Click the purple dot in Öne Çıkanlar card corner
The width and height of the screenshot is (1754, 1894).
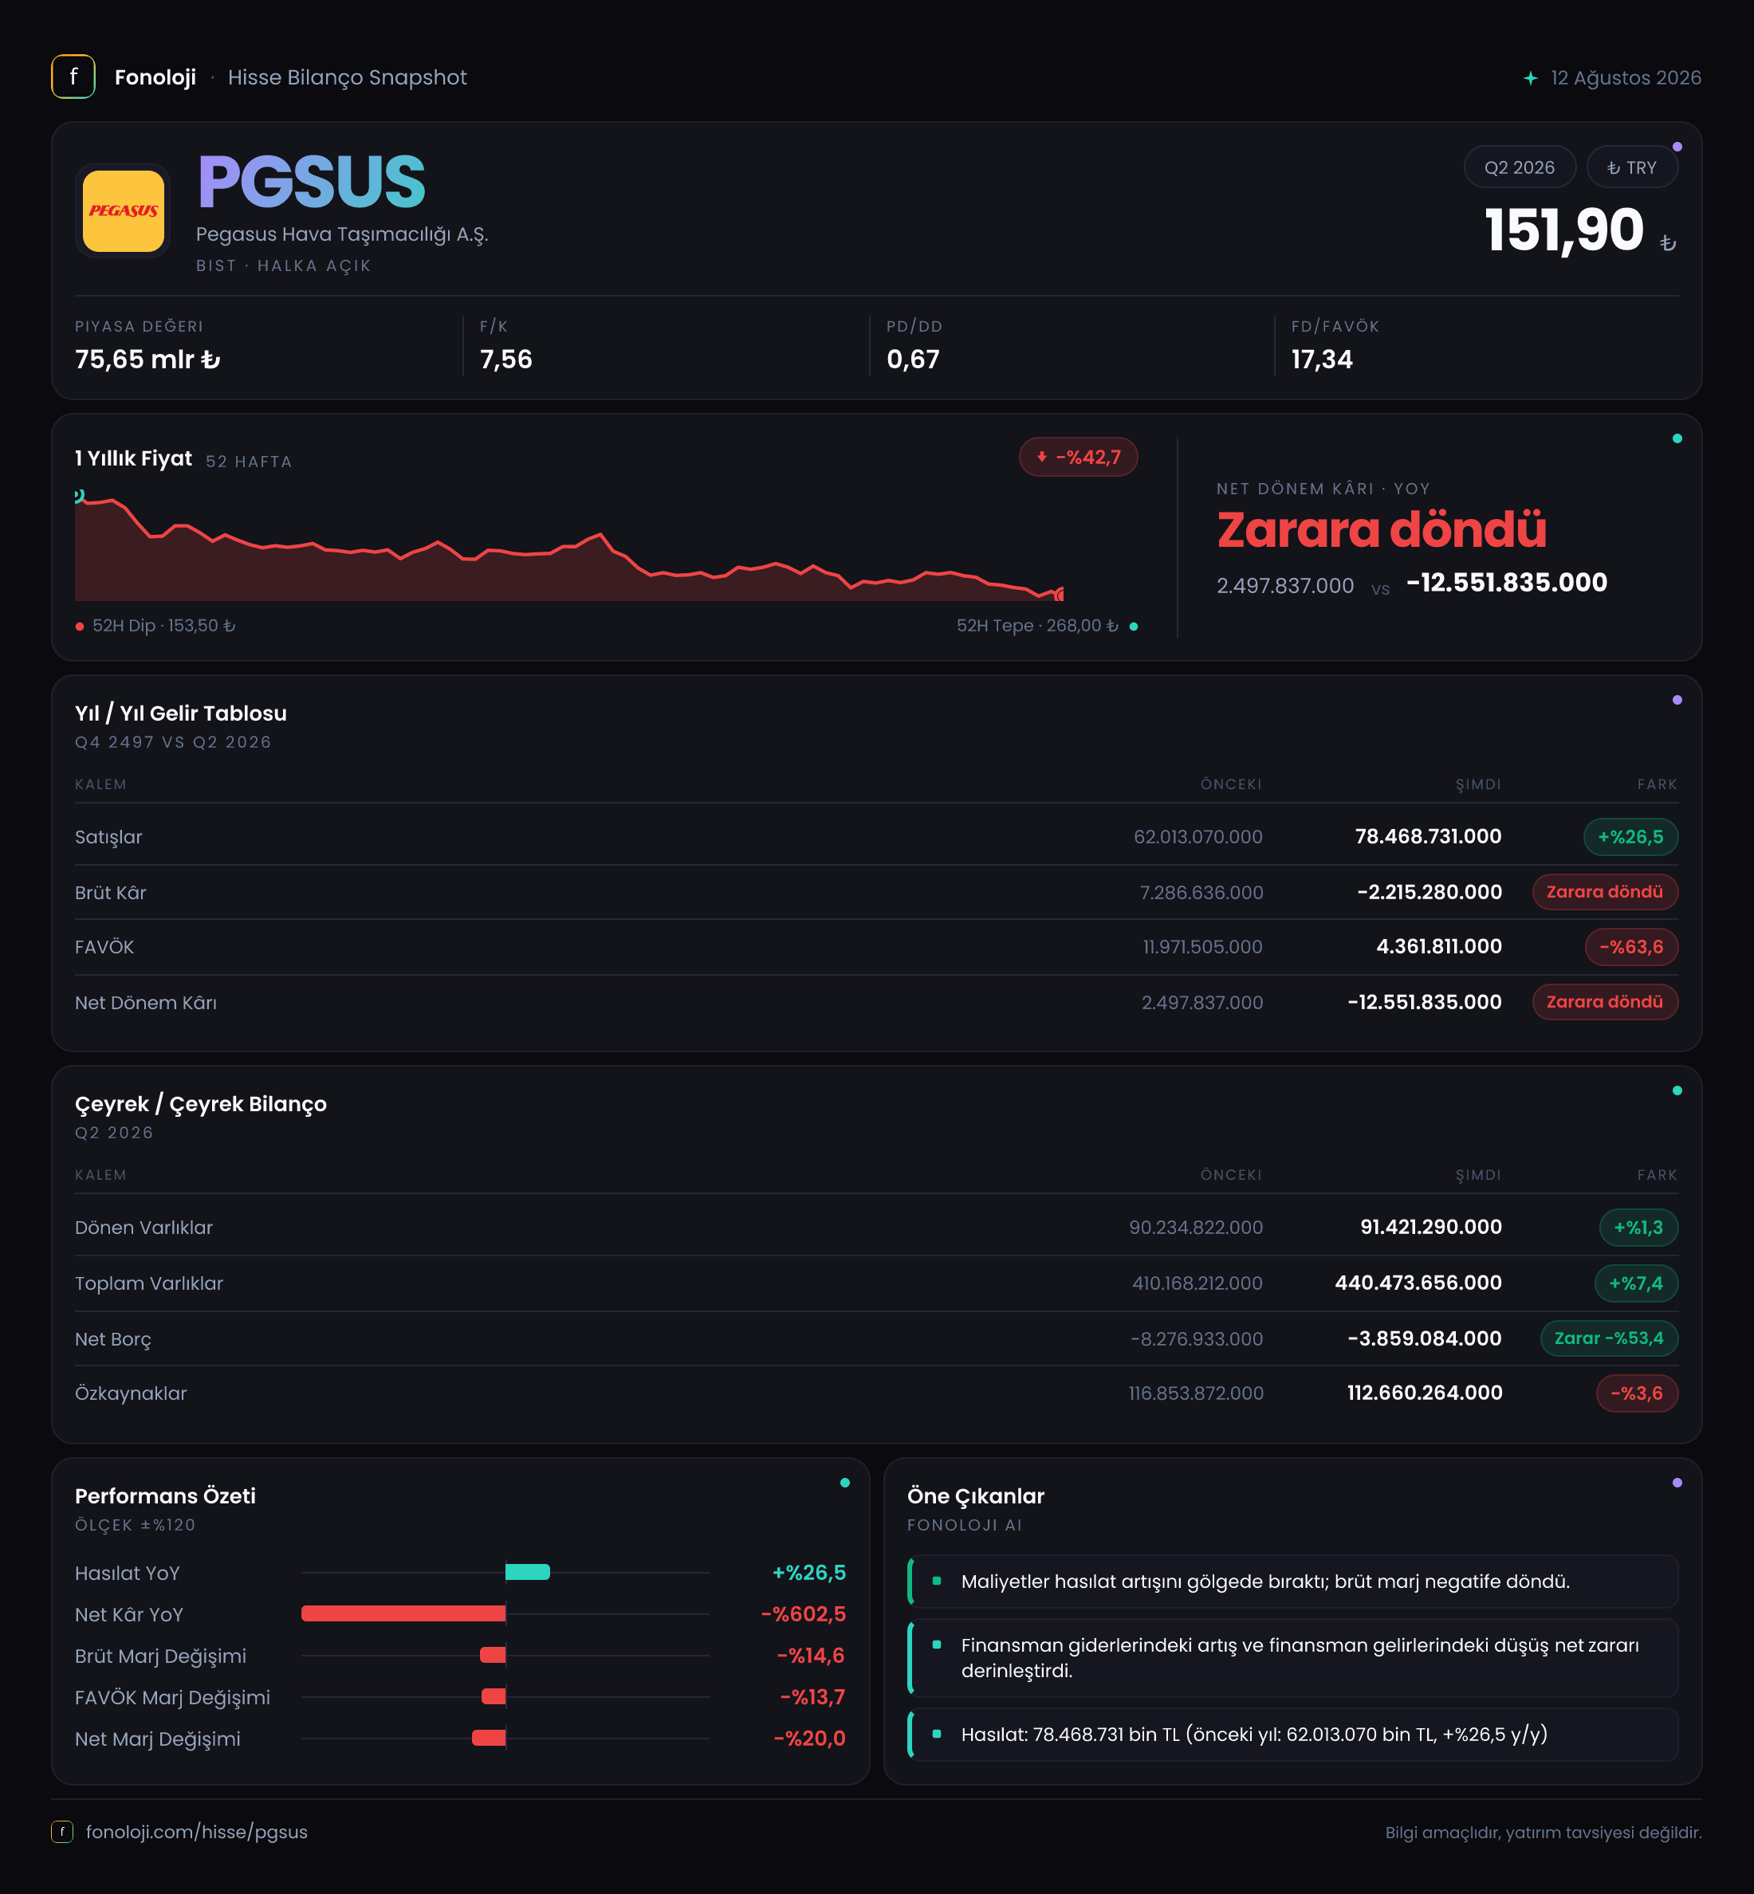pos(1677,1482)
